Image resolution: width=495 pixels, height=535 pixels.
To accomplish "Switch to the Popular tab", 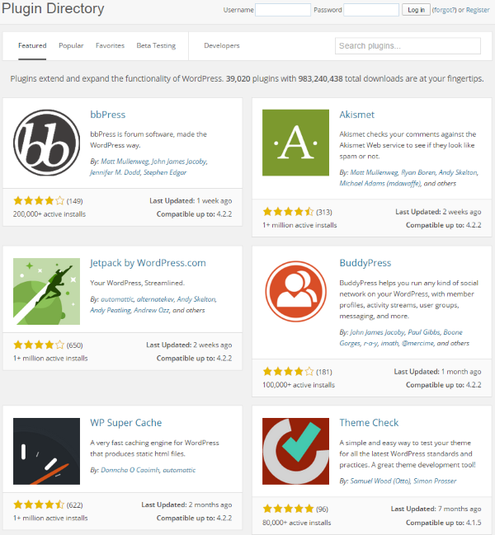I will pos(71,45).
